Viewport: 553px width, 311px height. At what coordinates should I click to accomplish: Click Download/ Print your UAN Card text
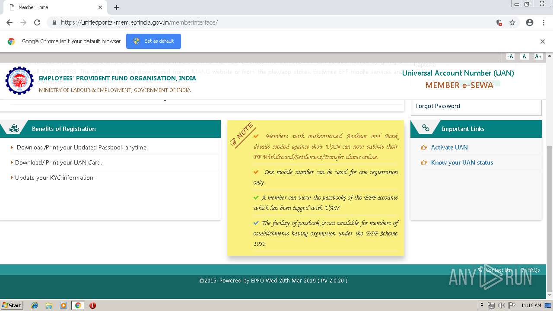coord(58,162)
